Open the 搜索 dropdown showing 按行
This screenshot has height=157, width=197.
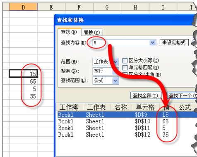[x=106, y=71]
